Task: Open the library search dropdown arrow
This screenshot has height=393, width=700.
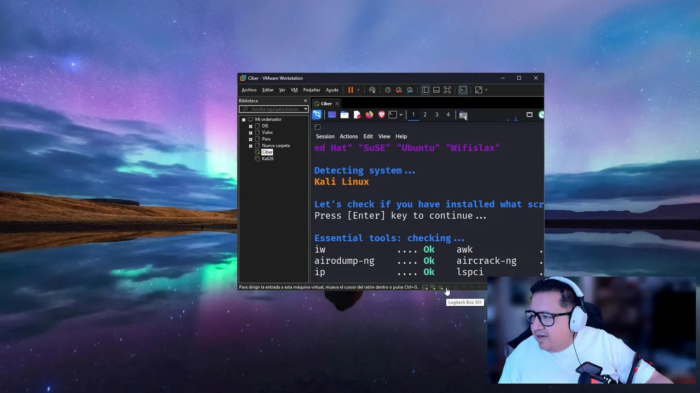Action: coord(306,109)
